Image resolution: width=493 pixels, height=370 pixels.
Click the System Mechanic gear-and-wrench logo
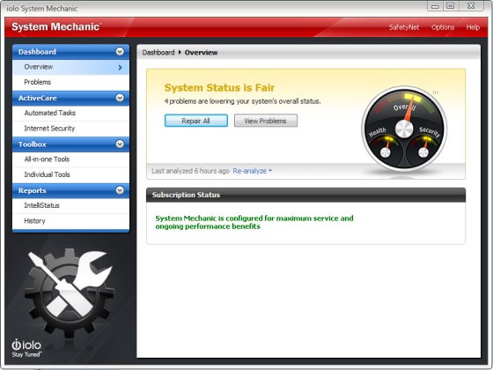pyautogui.click(x=70, y=292)
